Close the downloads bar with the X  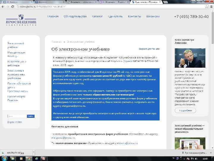point(211,153)
